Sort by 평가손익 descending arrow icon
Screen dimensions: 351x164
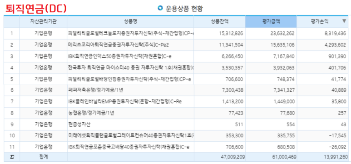[344, 21]
